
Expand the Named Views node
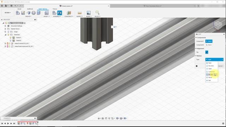tap(5, 29)
